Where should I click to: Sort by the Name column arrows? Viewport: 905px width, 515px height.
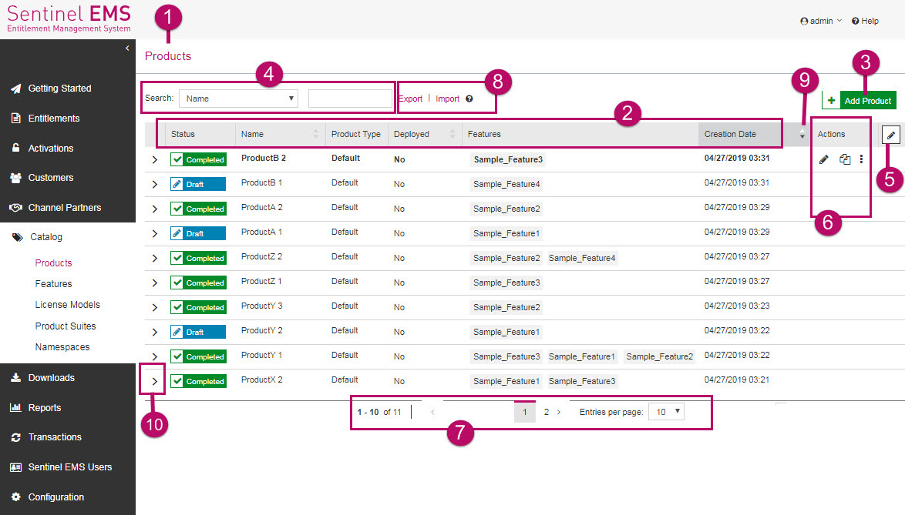tap(315, 134)
